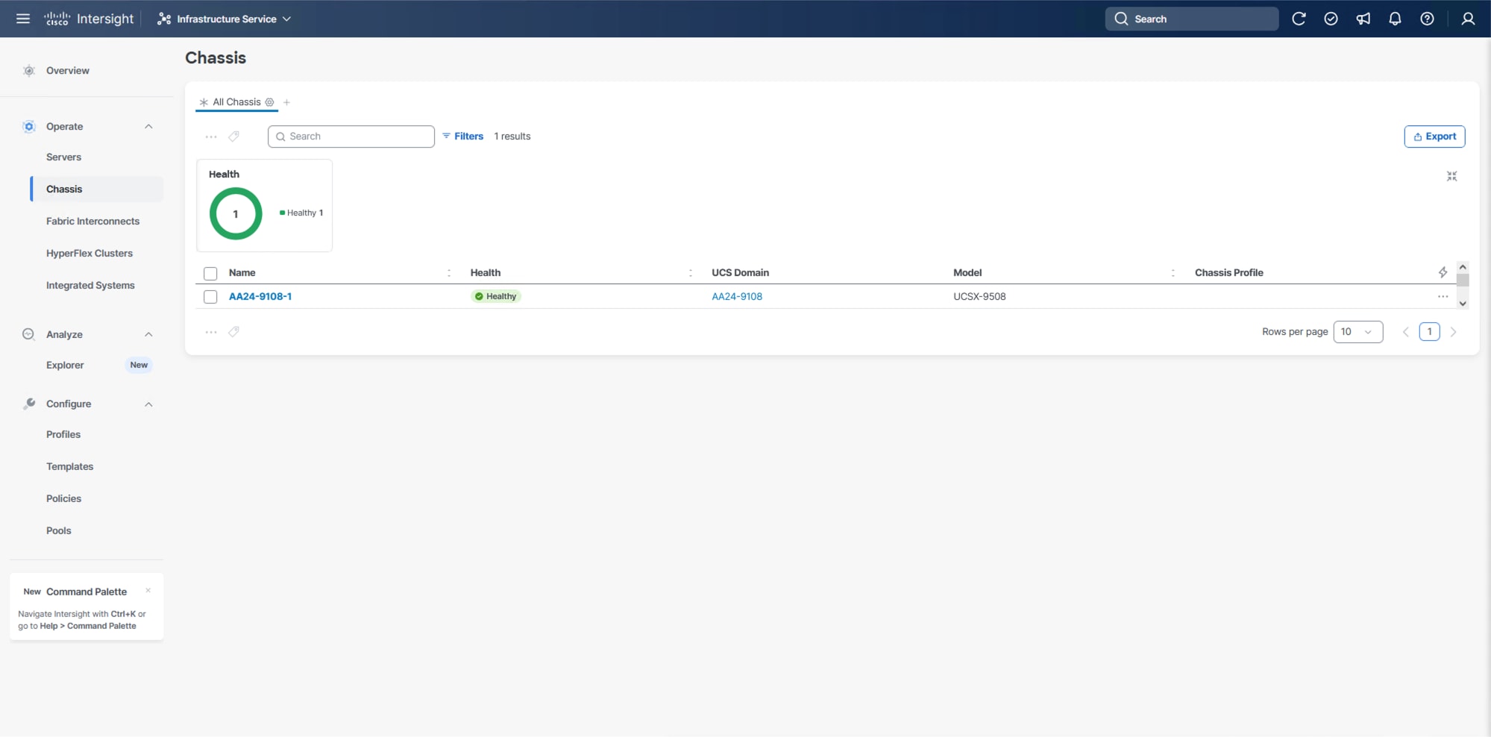Open the AA24-9108-1 chassis link

pos(260,296)
